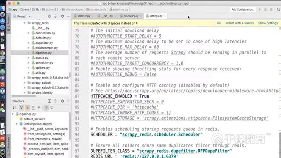The image size is (281, 158).
Task: Click the sort alphabetically icon in Structure toolbar
Action: tap(14, 108)
